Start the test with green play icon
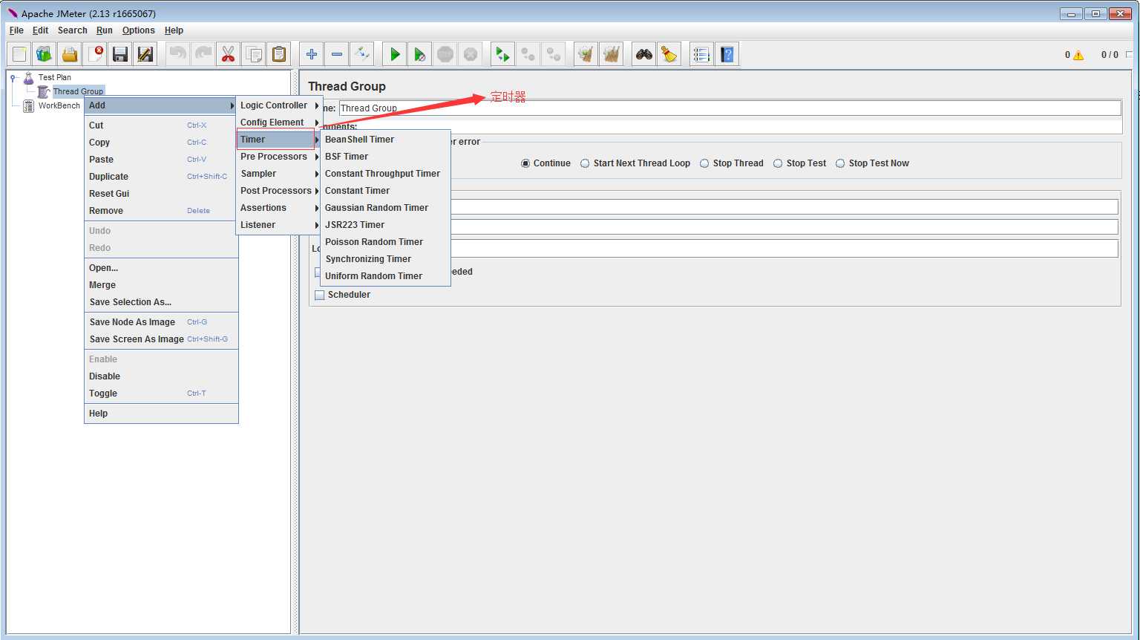 pos(395,54)
